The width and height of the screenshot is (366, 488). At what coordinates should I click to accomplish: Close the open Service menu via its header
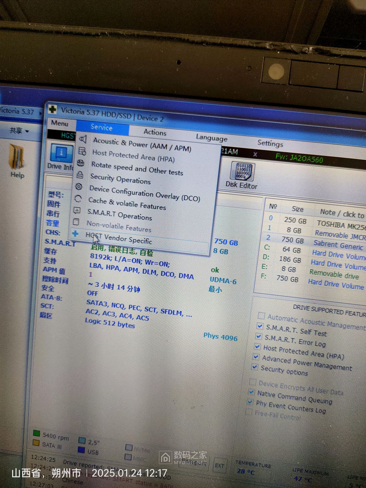point(102,127)
